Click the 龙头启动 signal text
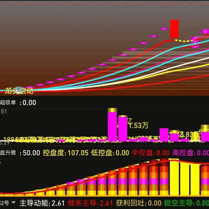 (x=19, y=91)
